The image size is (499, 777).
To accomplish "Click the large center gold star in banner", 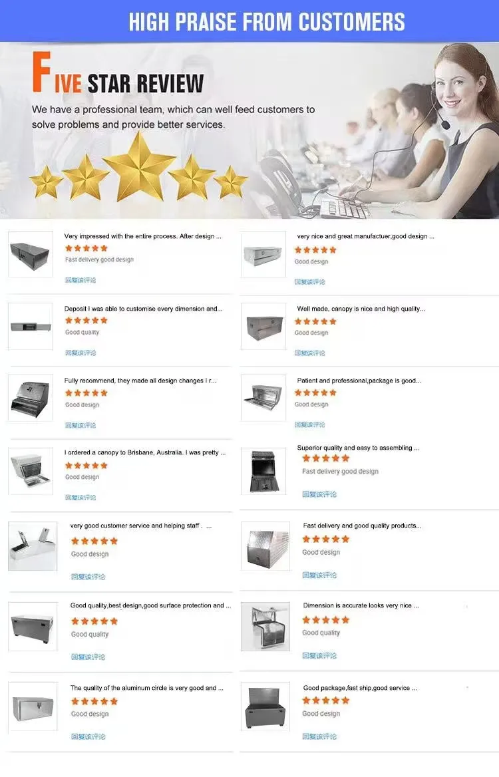I will (139, 167).
